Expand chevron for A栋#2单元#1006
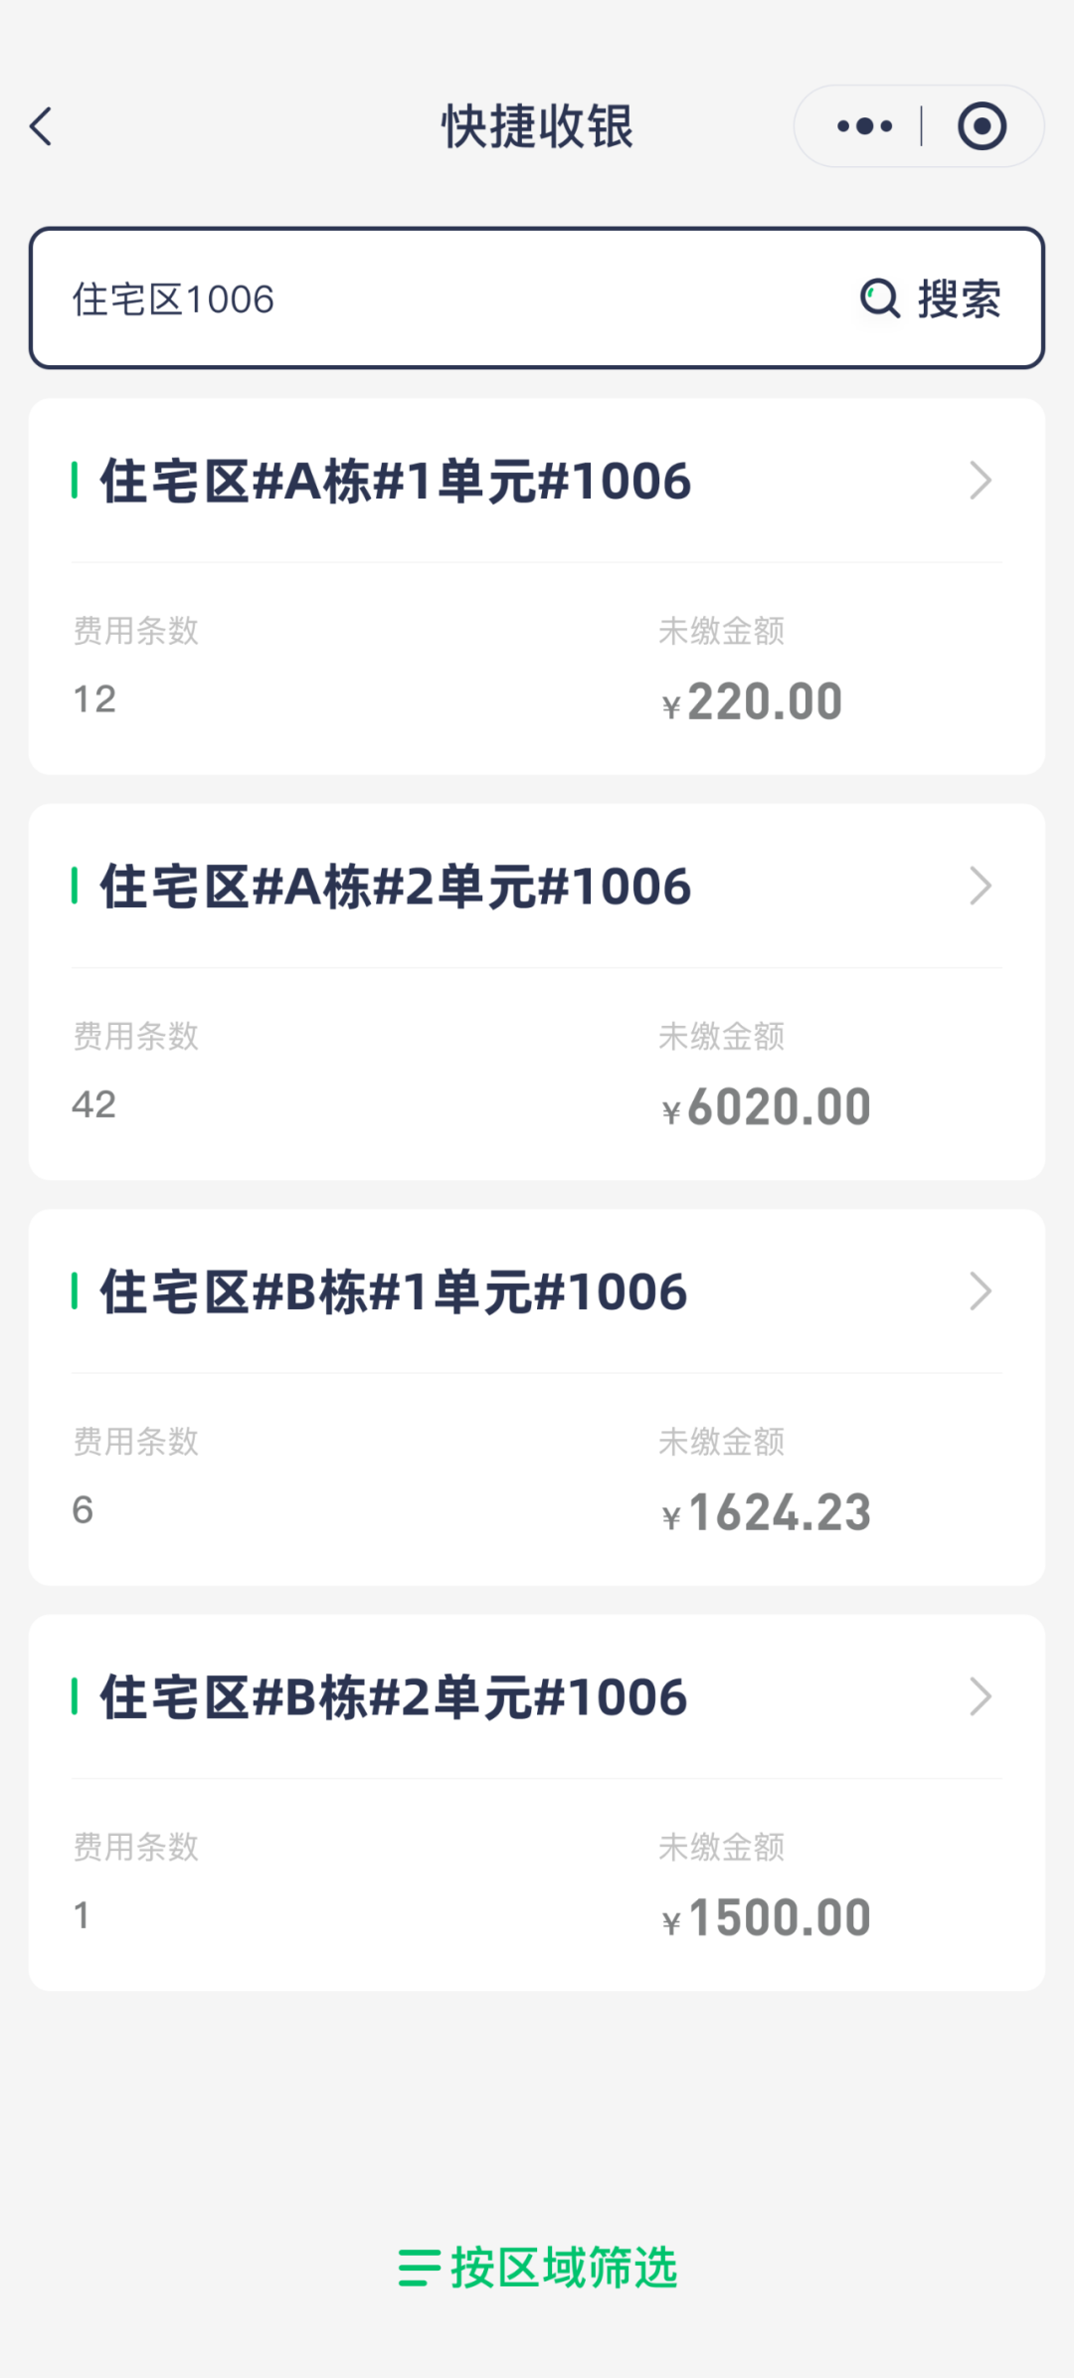This screenshot has height=2378, width=1074. [981, 886]
